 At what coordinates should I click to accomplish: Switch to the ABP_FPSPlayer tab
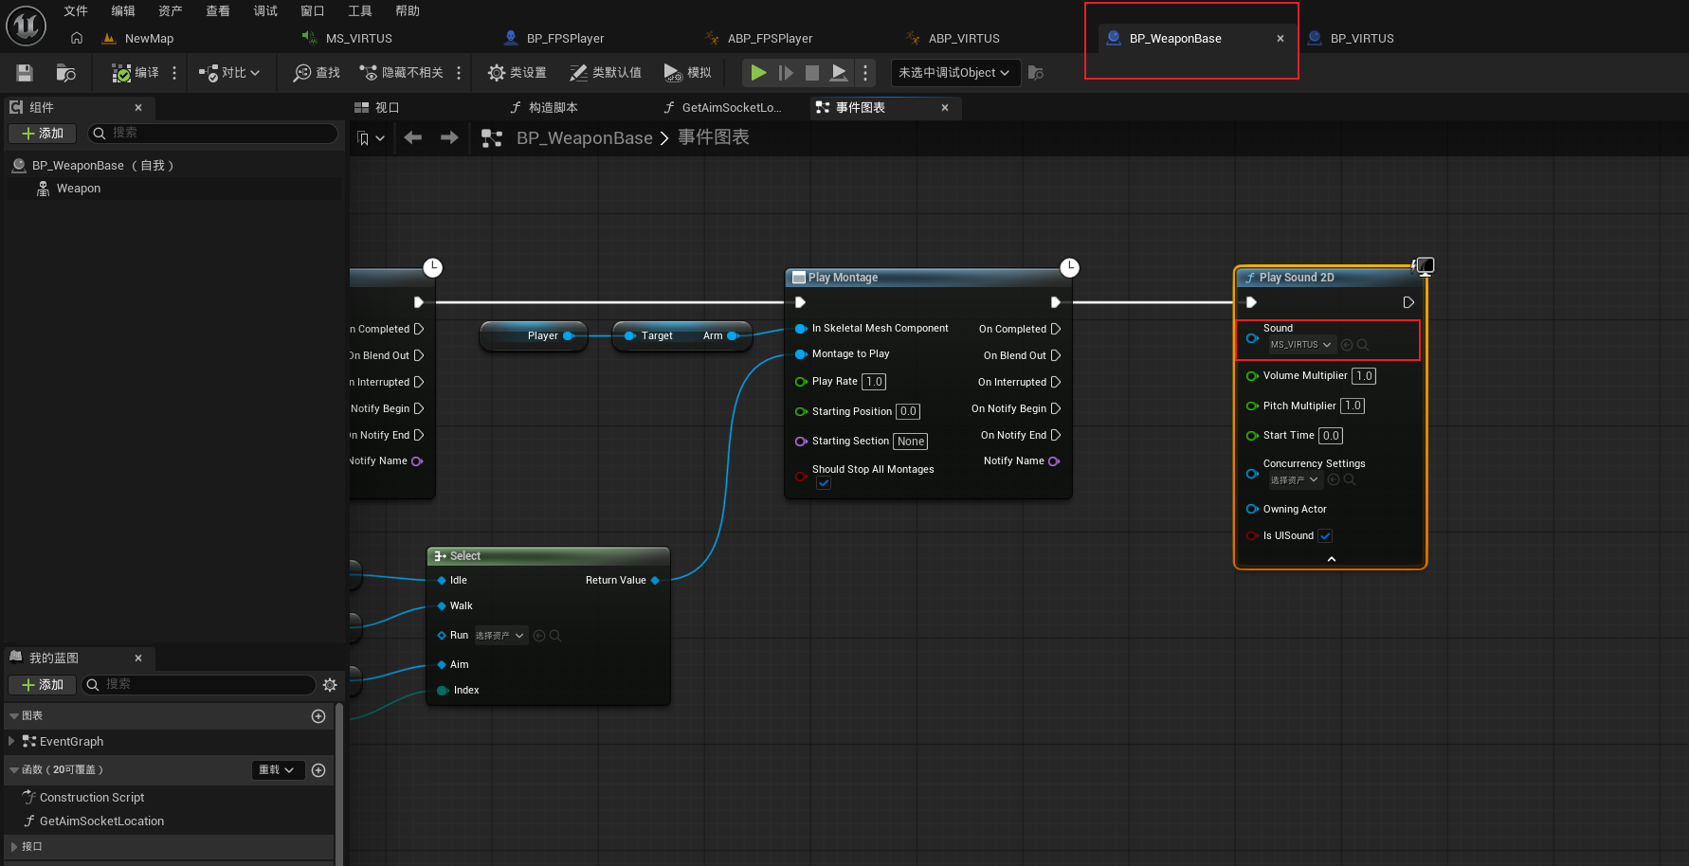pyautogui.click(x=770, y=39)
